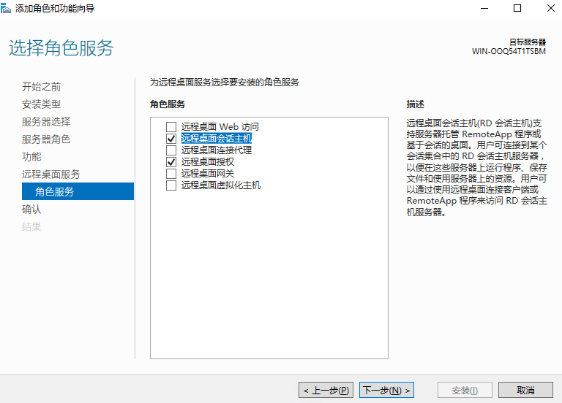Click the 角色服务 list header

168,104
